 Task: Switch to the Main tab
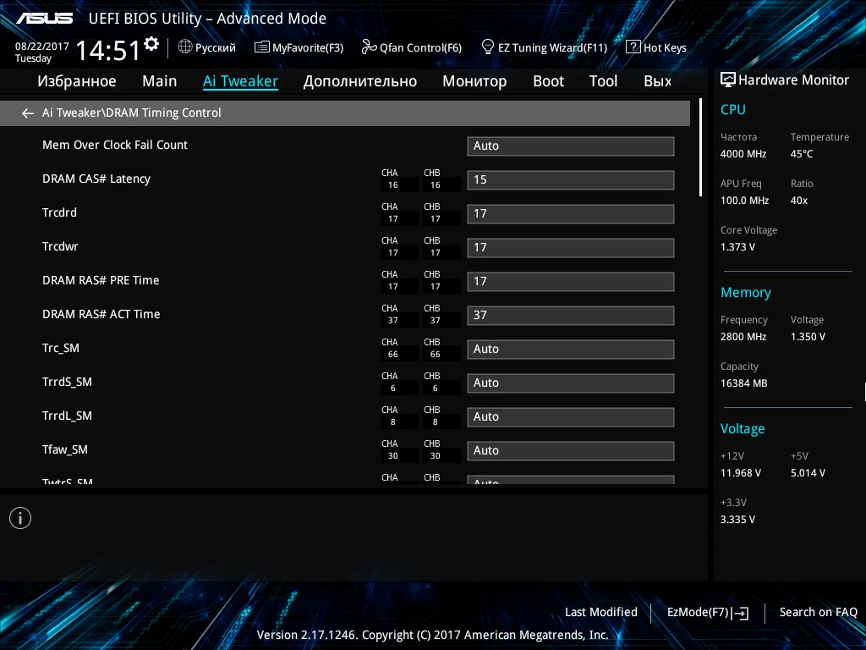pos(160,81)
